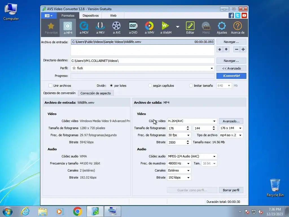289x217 pixels.
Task: Choose the a MKV format icon
Action: [x=100, y=28]
